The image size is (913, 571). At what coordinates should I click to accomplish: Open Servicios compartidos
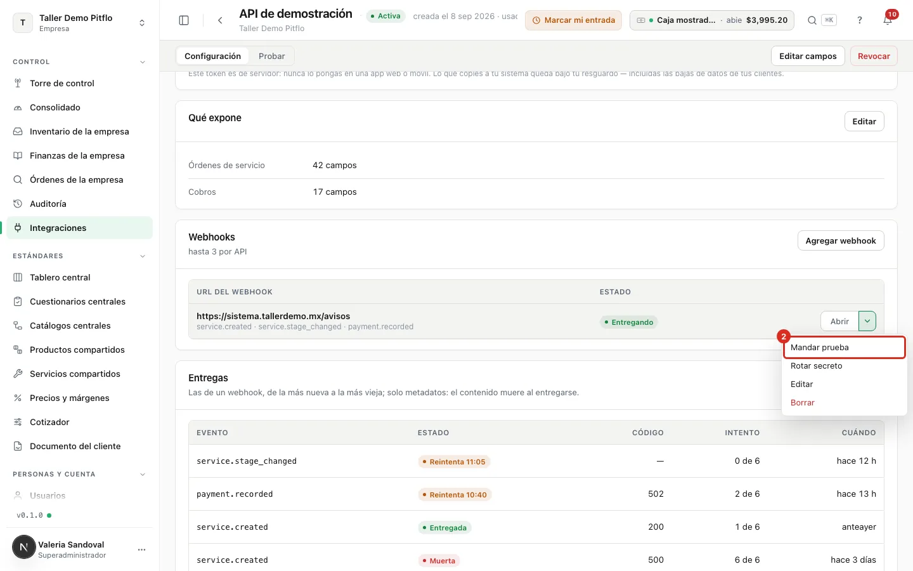coord(80,374)
